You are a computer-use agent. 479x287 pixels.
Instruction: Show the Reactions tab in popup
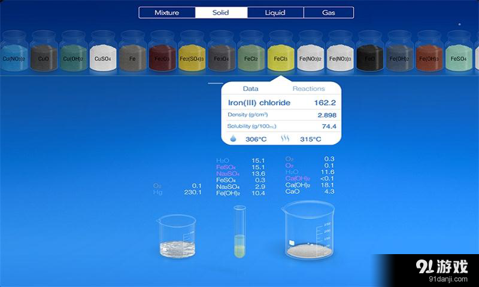tap(308, 88)
